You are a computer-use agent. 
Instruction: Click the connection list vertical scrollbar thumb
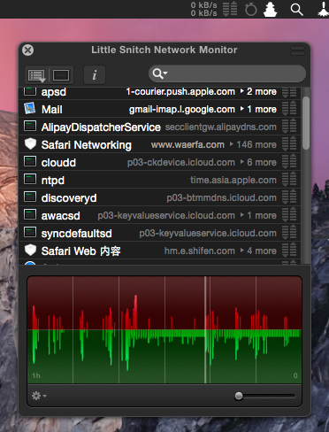coord(306,123)
